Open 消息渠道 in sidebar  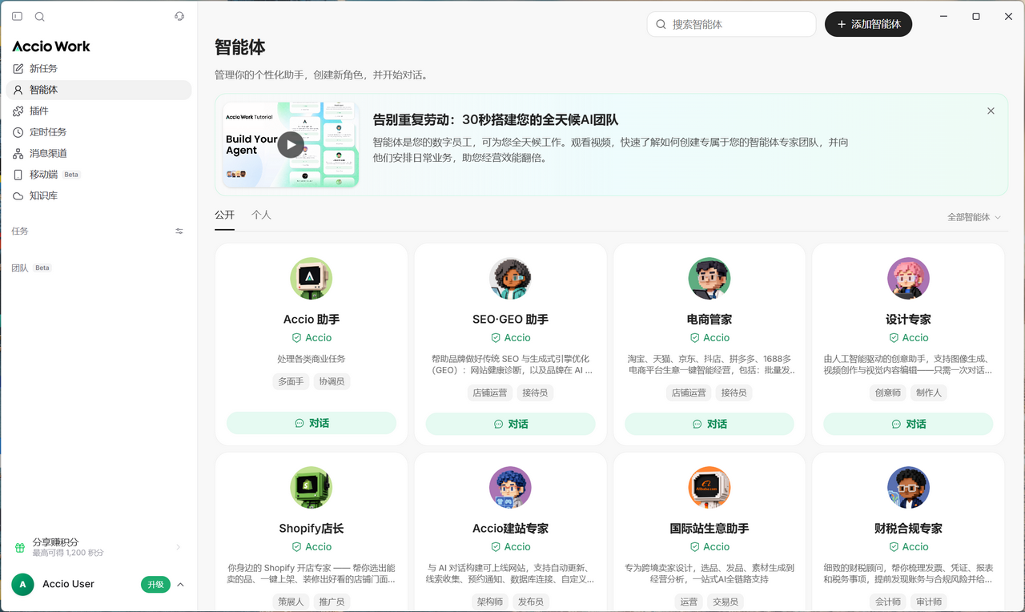(99, 154)
